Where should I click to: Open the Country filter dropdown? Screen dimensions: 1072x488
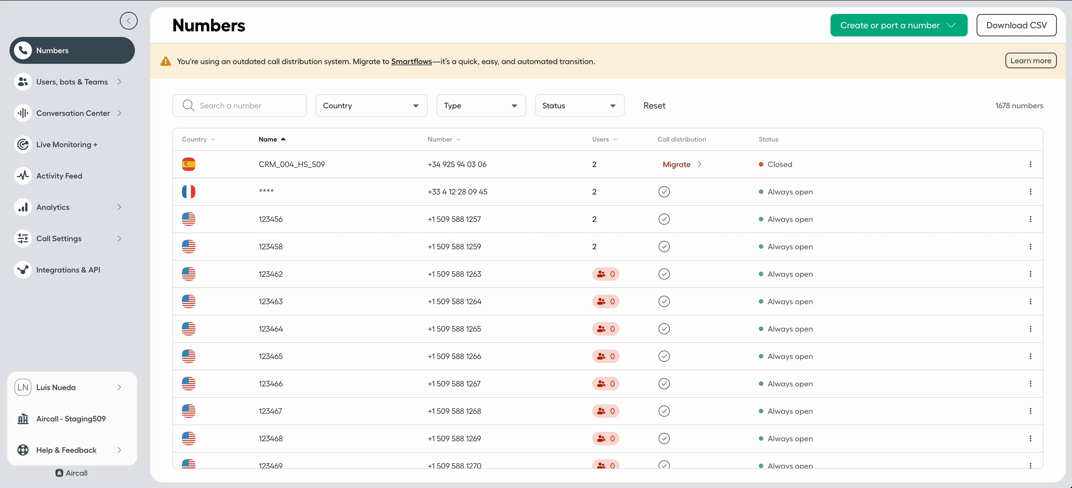tap(371, 106)
